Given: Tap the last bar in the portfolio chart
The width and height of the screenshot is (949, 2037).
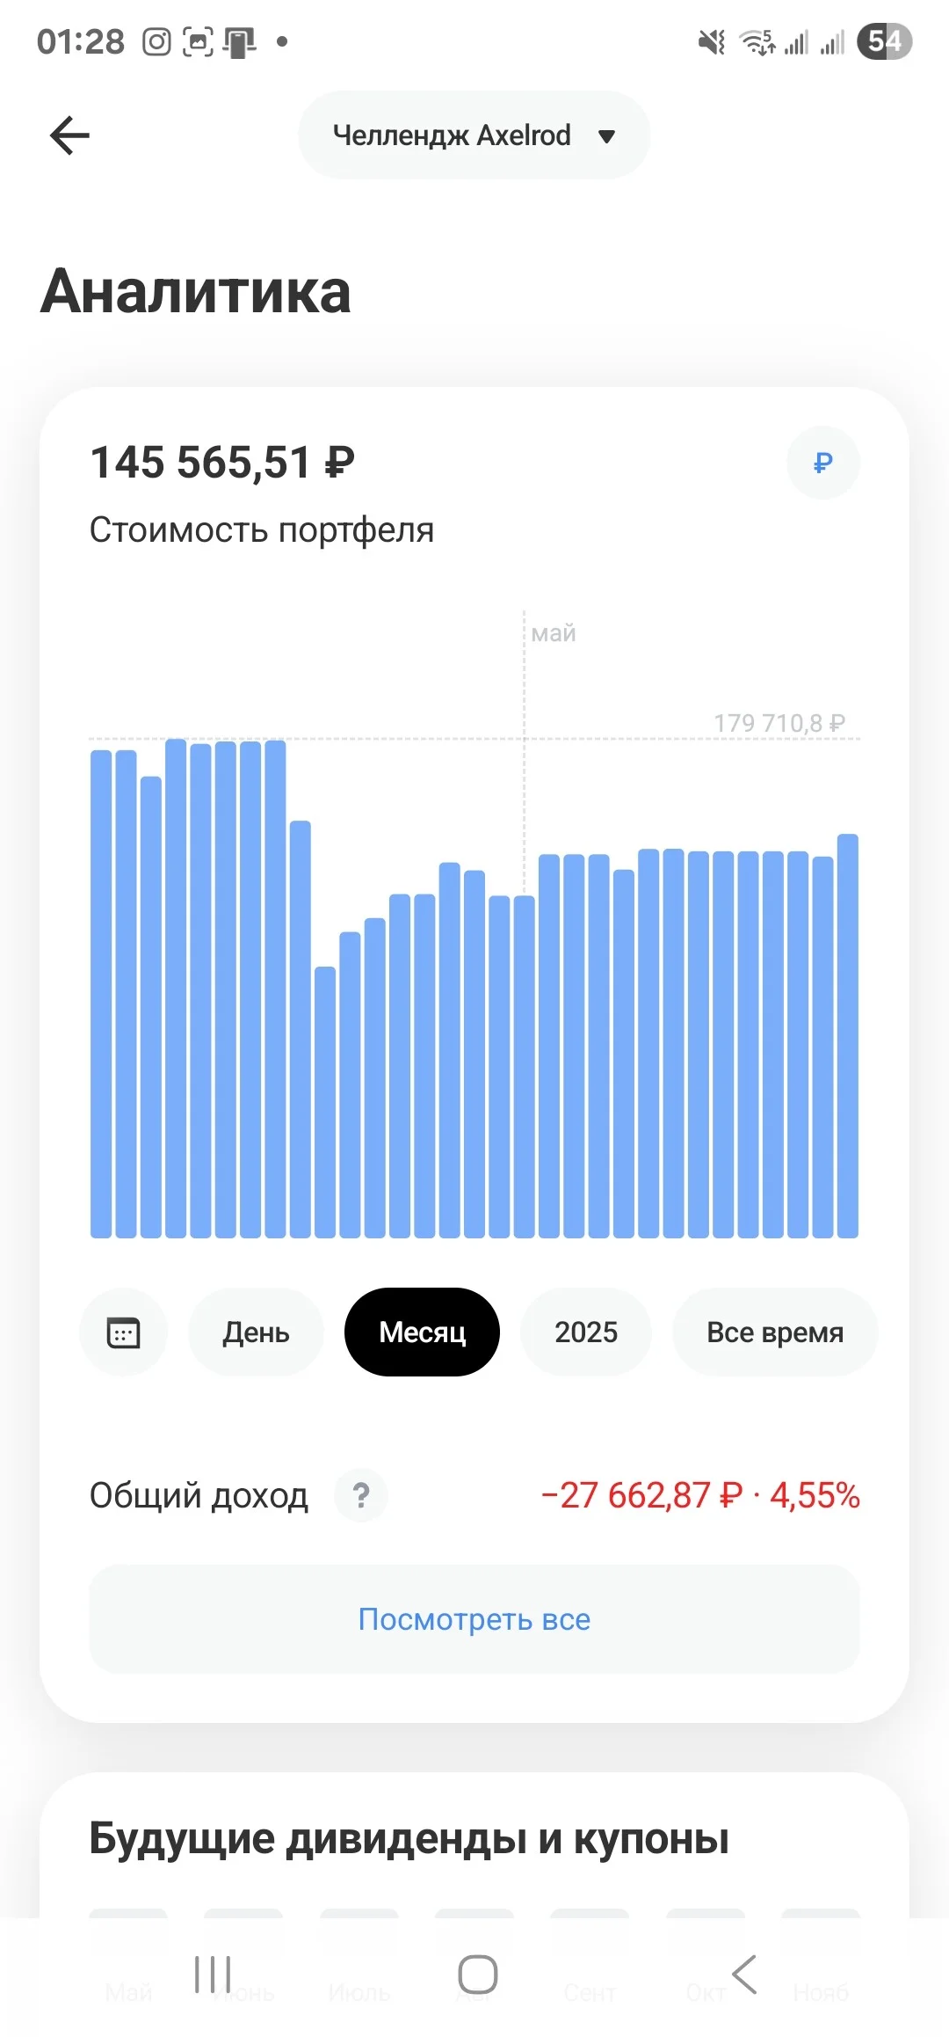Looking at the screenshot, I should tap(848, 1036).
